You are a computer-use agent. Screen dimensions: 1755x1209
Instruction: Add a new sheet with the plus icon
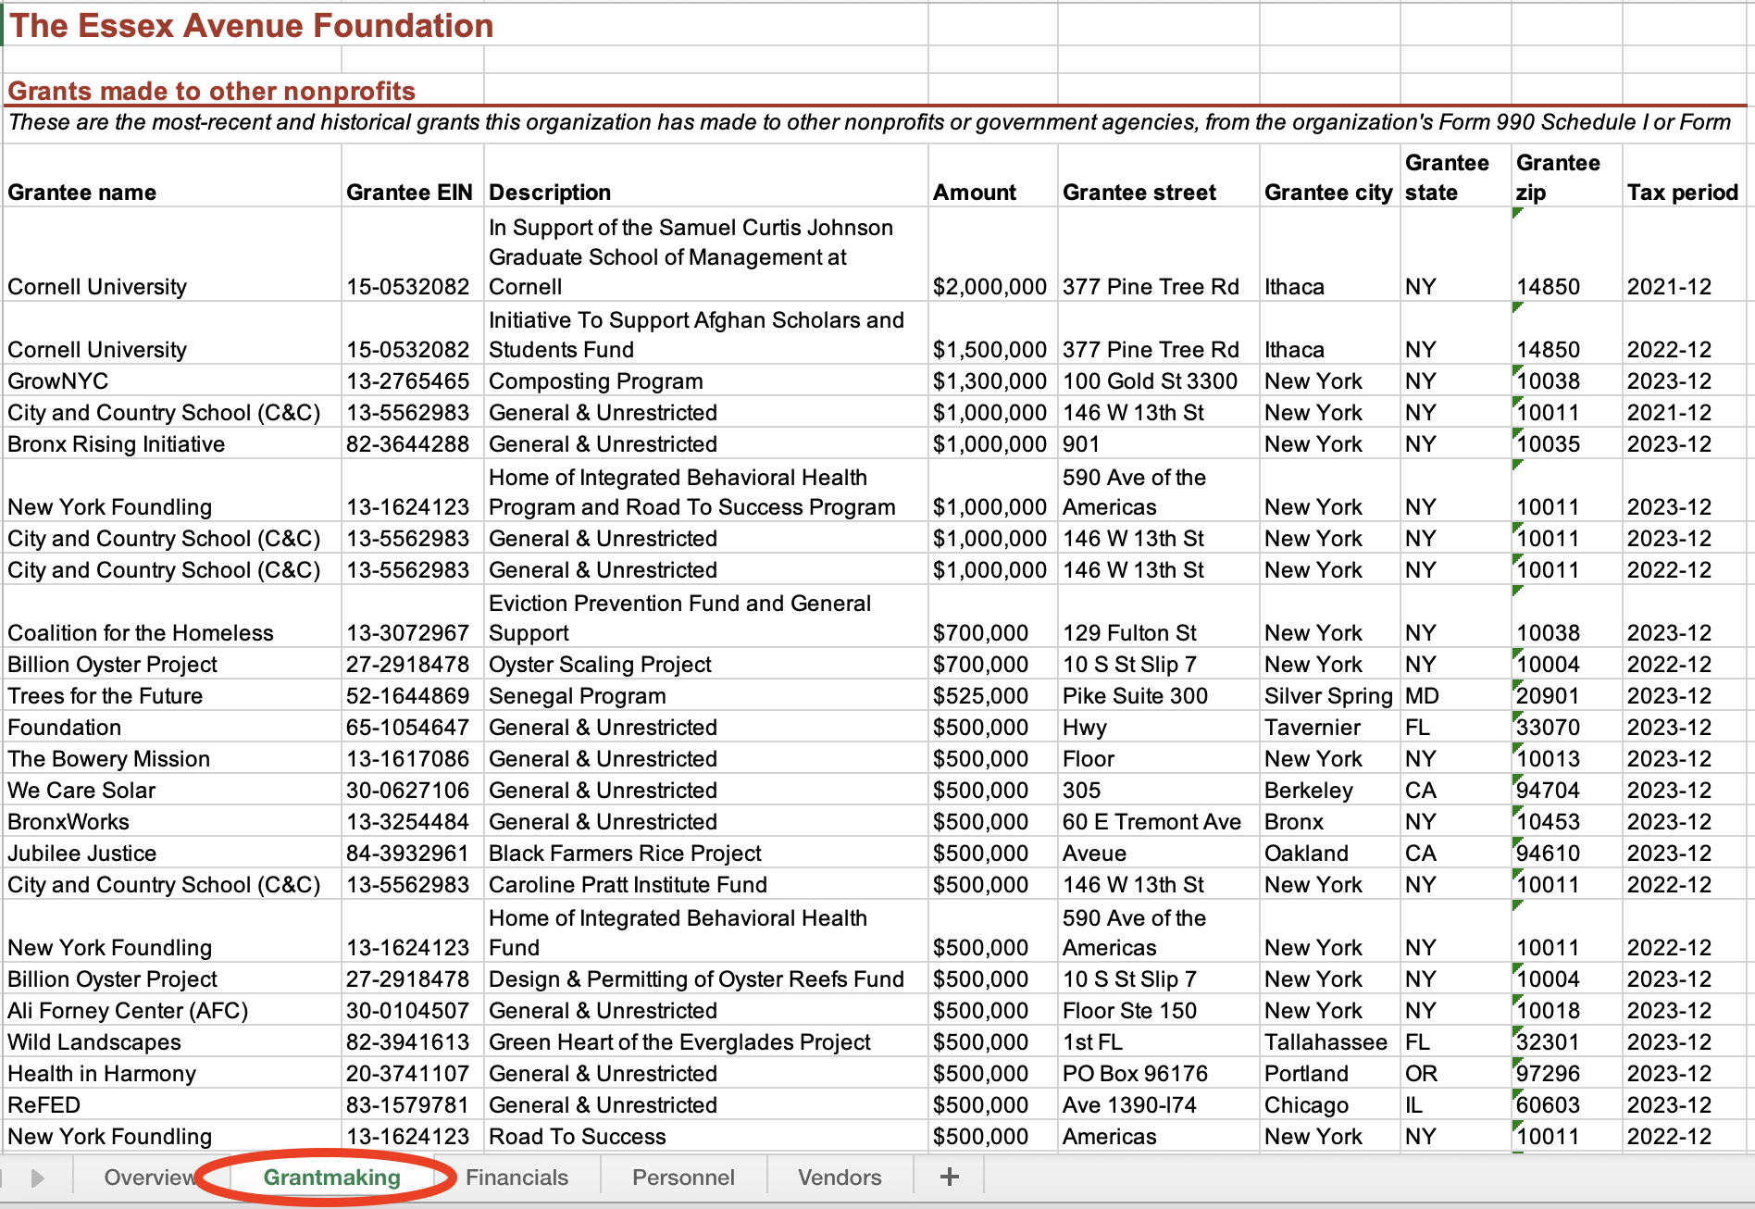pos(949,1177)
